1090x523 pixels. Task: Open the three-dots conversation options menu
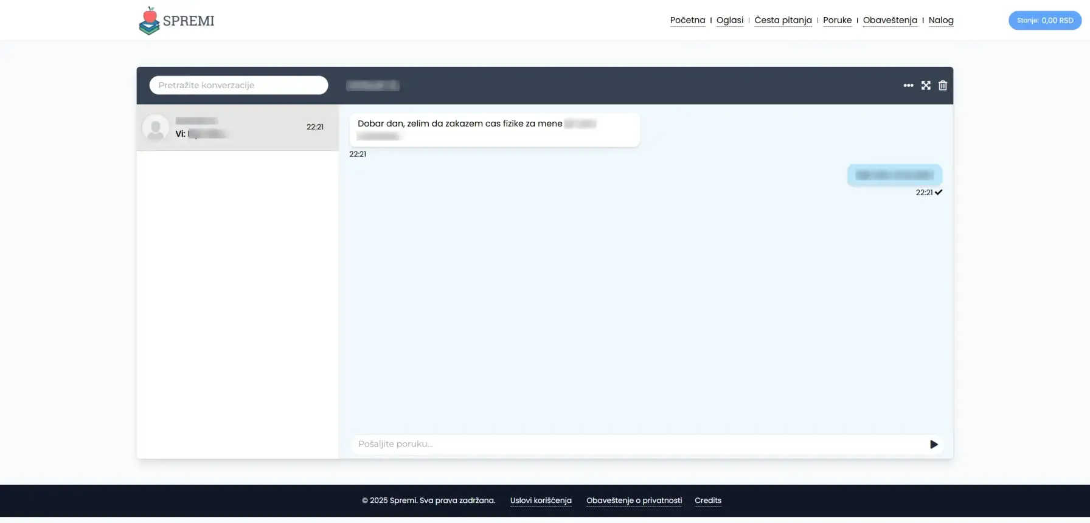coord(908,86)
